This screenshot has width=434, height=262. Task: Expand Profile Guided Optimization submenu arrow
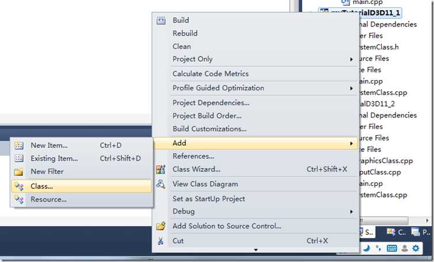coord(351,88)
